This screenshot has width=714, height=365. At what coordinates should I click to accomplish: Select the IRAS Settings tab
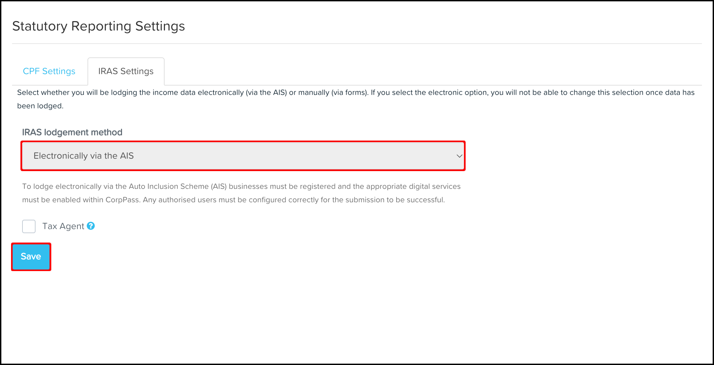click(126, 71)
